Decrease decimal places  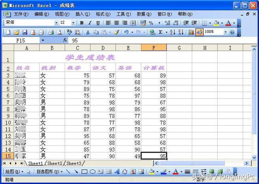coord(175,23)
